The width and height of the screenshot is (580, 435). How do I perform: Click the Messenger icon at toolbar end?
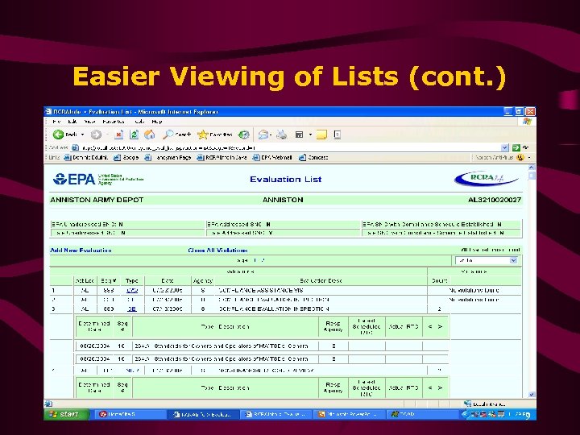pos(337,135)
